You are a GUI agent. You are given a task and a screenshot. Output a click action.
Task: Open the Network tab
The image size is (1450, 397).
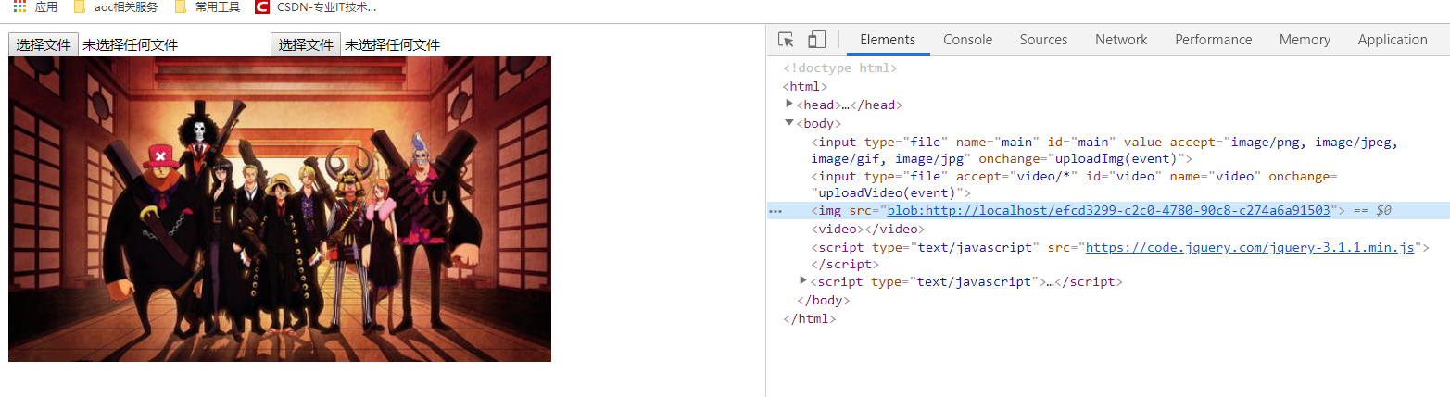pyautogui.click(x=1121, y=40)
